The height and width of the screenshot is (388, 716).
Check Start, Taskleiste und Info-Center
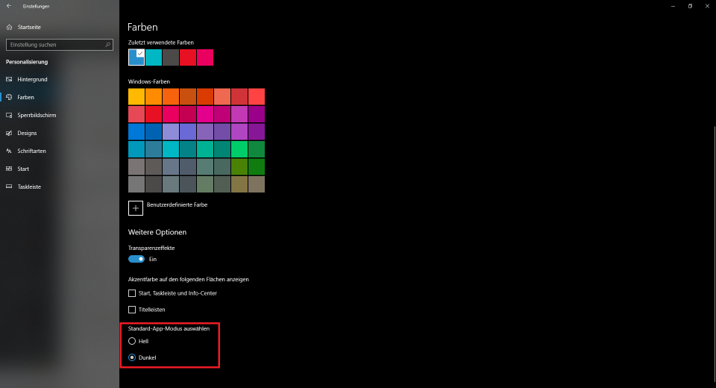coord(132,293)
